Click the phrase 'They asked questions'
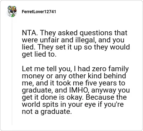Screen dimensions: 143x131 pos(76,33)
